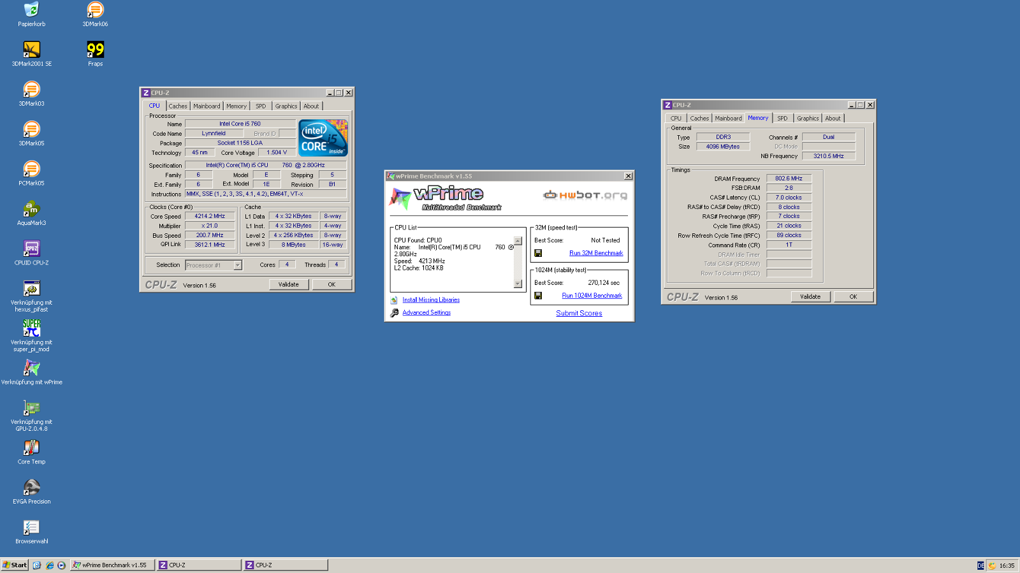This screenshot has width=1020, height=573.
Task: Click the security alert icon in the system tray
Action: click(992, 565)
